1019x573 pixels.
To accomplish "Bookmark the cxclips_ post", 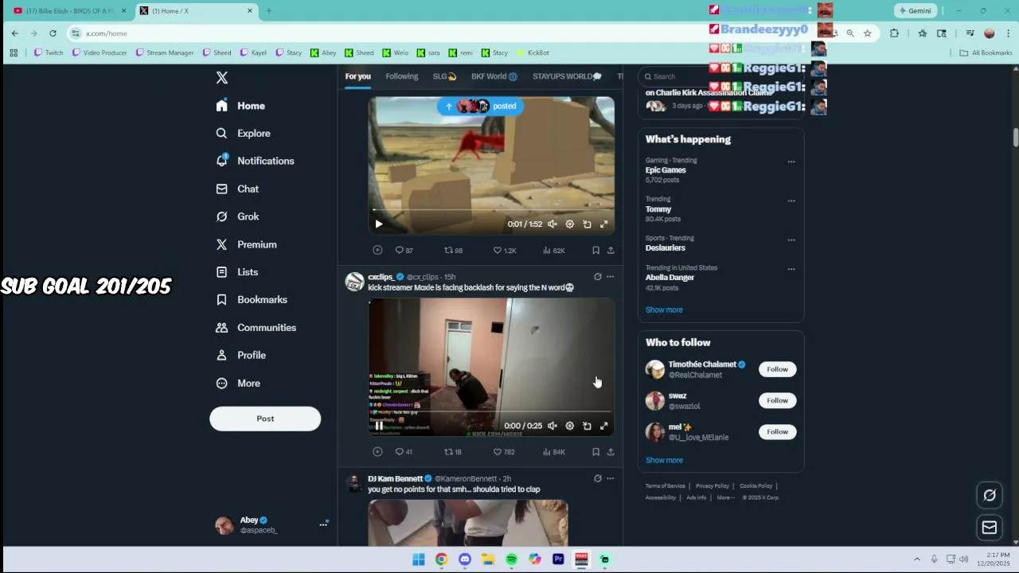I will click(595, 452).
